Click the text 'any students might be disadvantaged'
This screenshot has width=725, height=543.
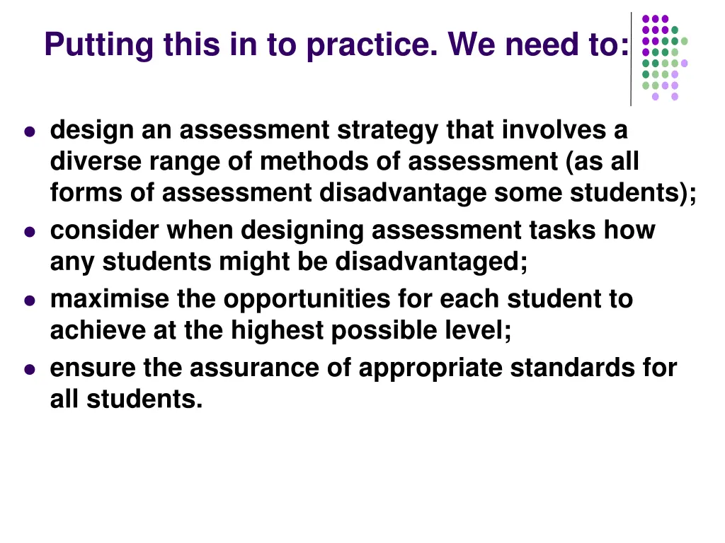[285, 262]
